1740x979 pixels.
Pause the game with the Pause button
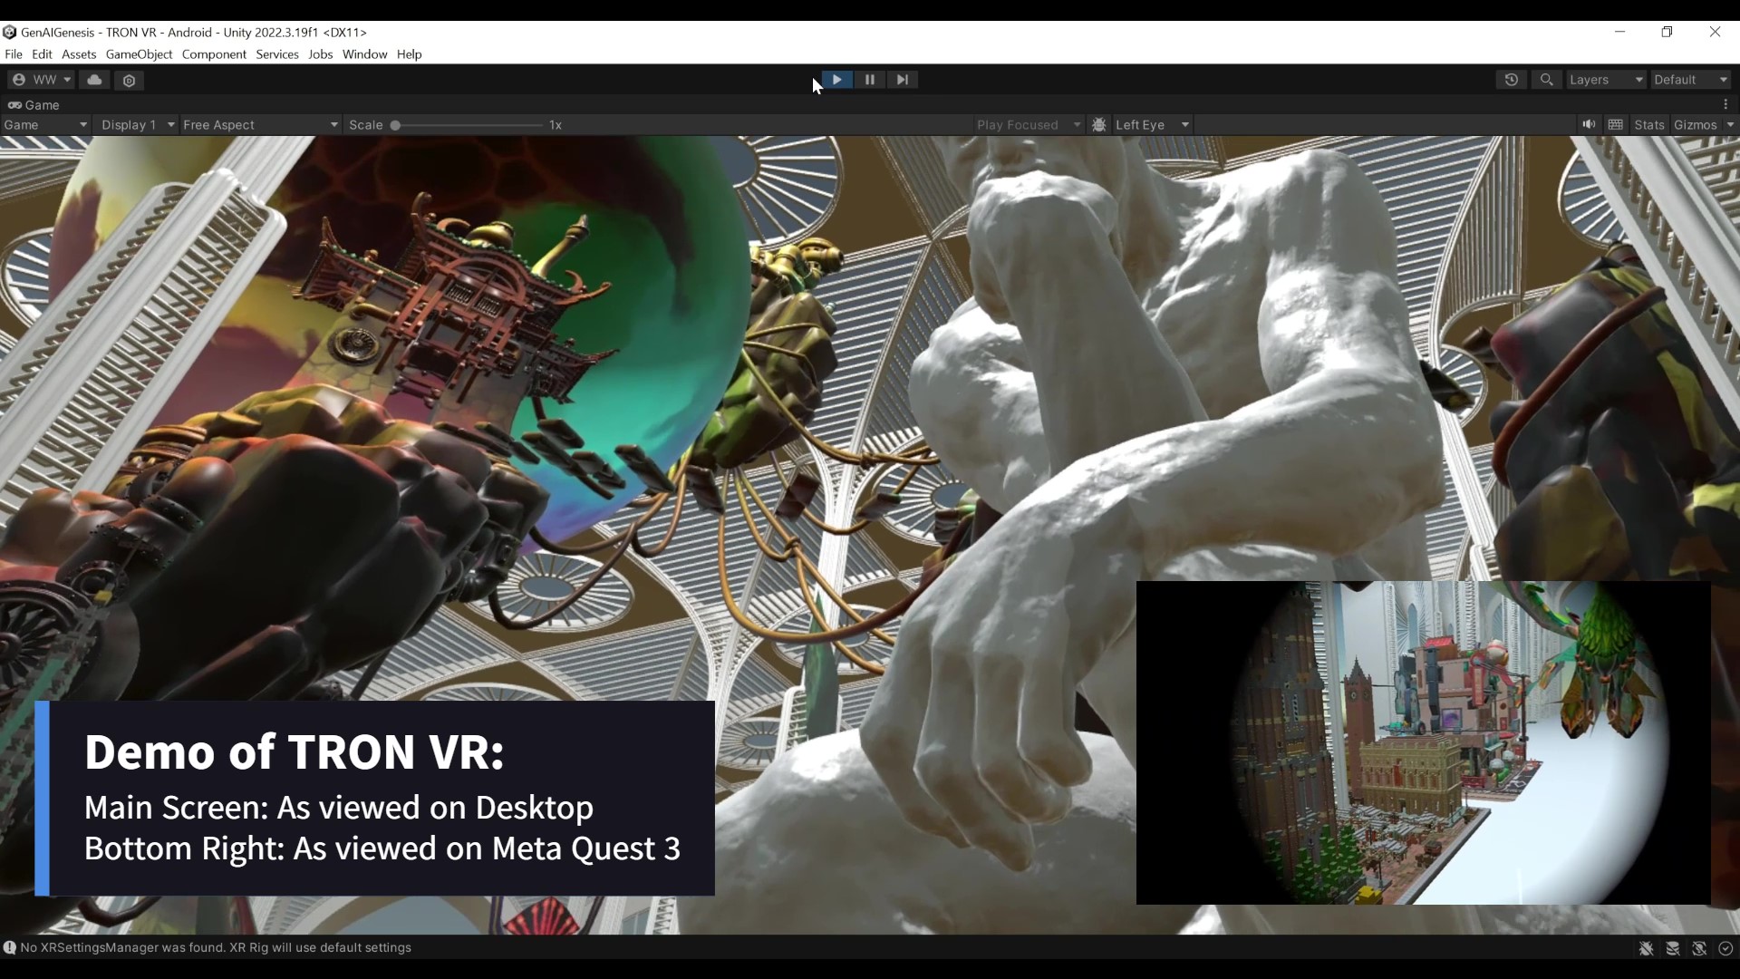869,80
